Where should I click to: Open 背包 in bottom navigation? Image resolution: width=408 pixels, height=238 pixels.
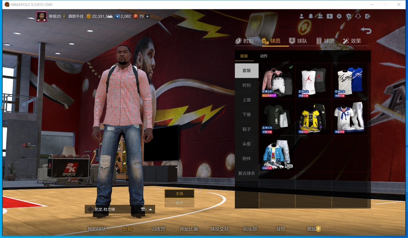point(281,229)
